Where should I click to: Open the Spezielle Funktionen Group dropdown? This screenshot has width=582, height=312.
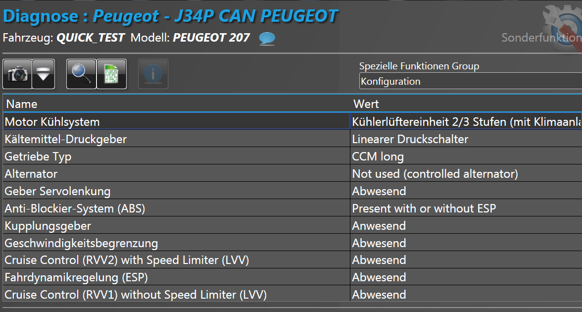point(470,81)
